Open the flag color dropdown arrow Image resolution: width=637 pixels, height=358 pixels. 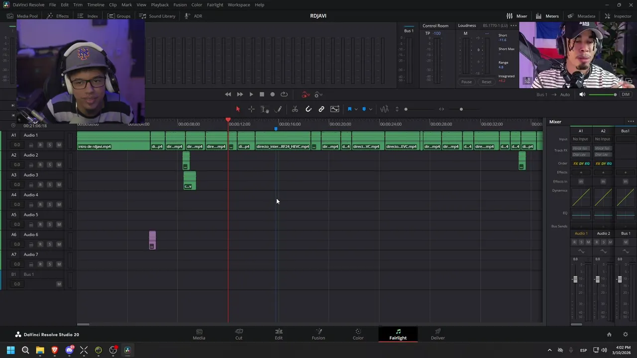tap(356, 109)
